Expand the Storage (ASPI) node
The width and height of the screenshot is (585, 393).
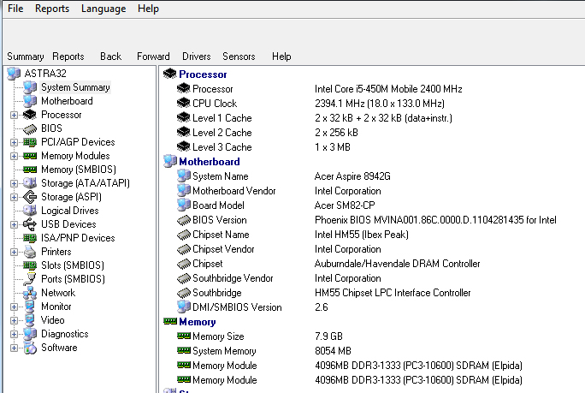[14, 197]
